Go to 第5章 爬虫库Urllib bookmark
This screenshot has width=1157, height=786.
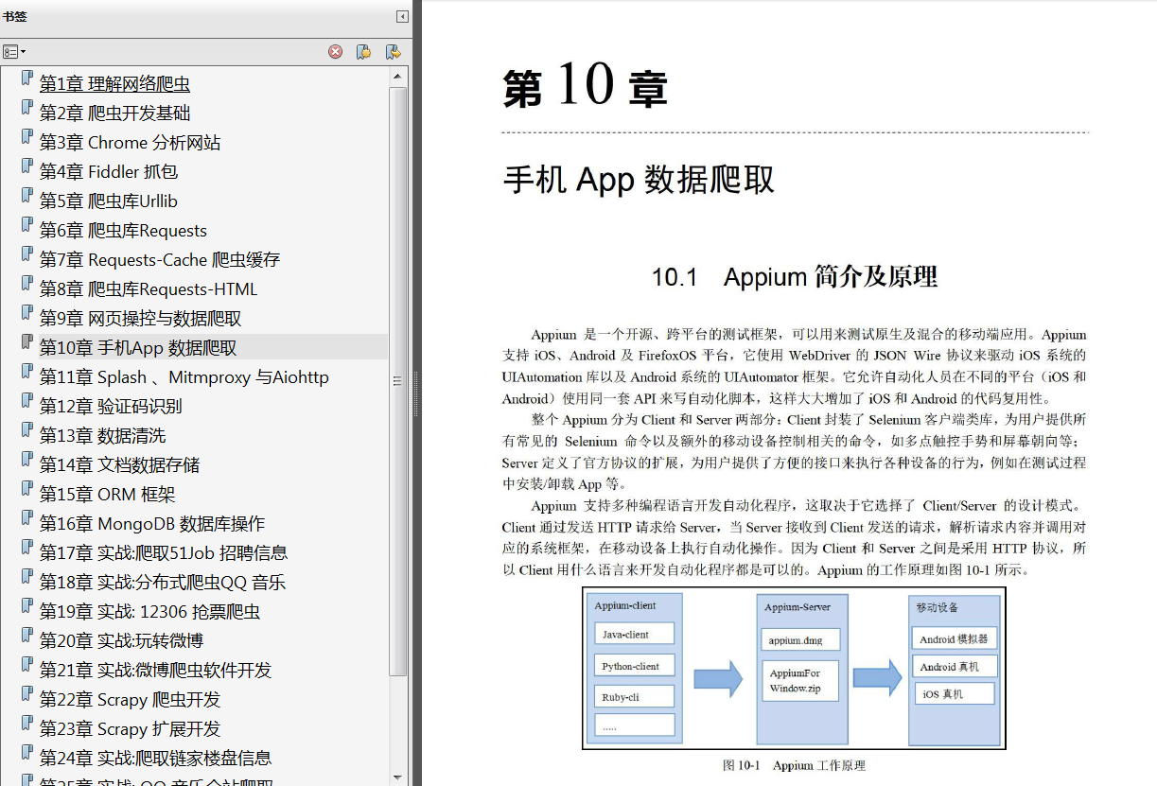[x=109, y=201]
